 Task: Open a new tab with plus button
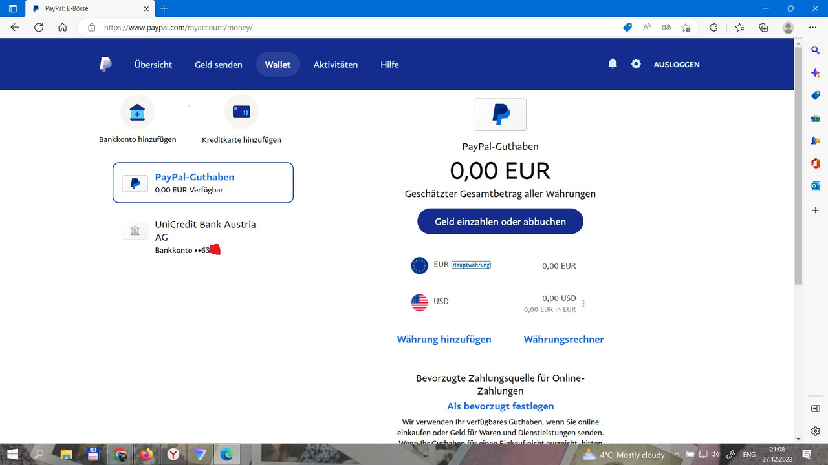164,8
